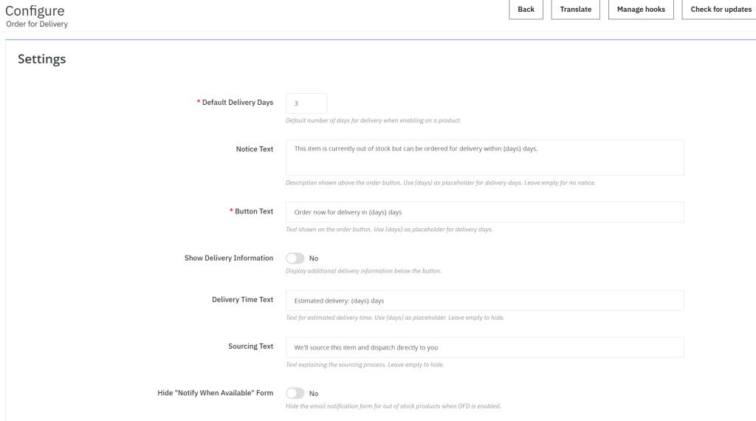Open the Translate option
The image size is (756, 421).
pos(575,10)
